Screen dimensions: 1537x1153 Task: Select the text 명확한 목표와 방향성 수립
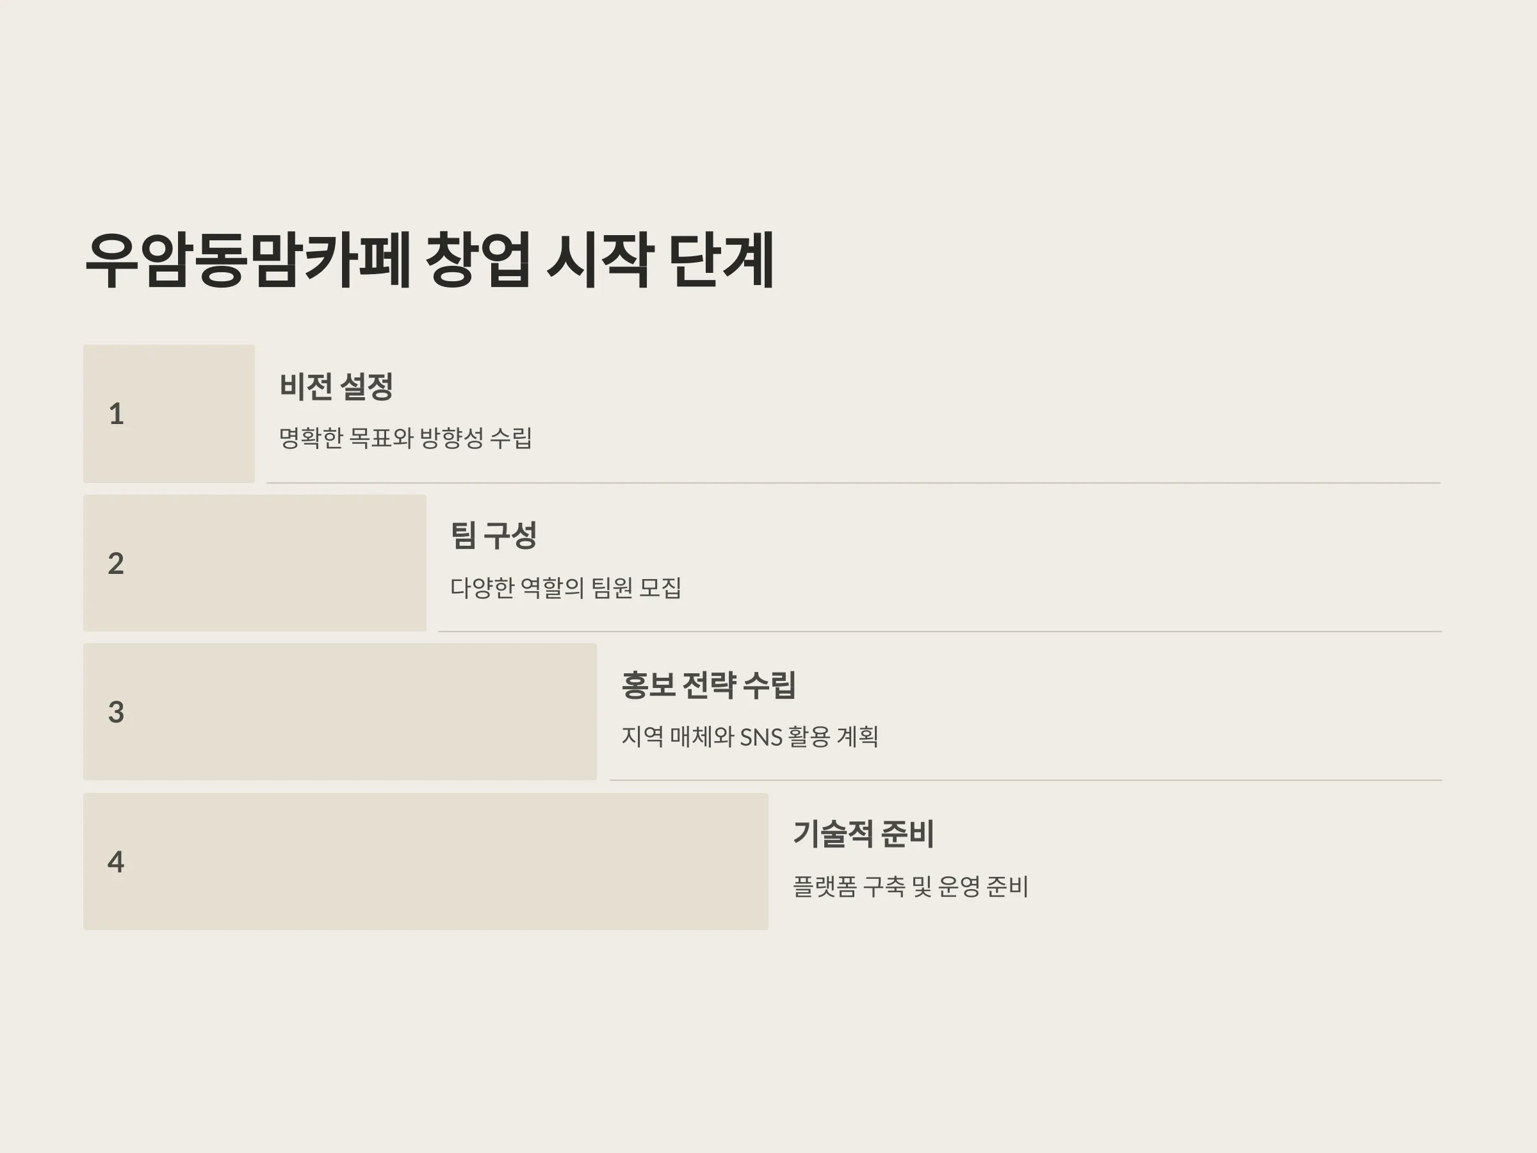tap(406, 438)
